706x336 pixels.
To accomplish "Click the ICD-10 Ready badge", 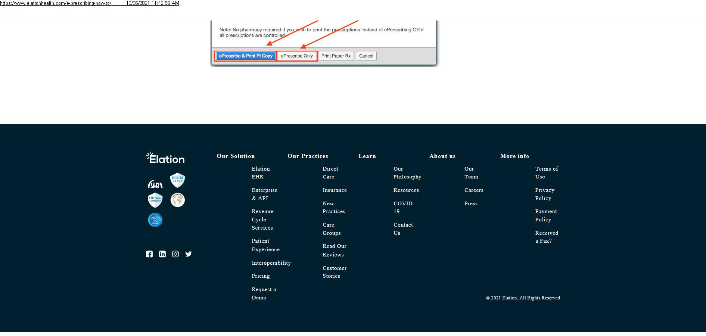I will pyautogui.click(x=178, y=180).
